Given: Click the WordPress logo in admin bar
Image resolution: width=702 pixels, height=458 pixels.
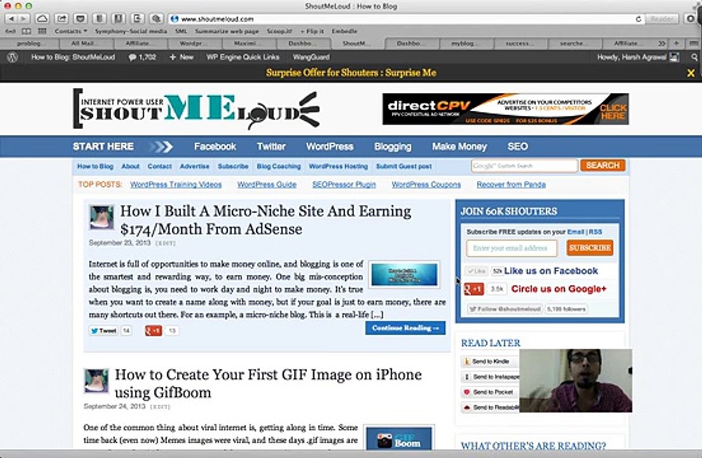Looking at the screenshot, I should click(x=13, y=57).
